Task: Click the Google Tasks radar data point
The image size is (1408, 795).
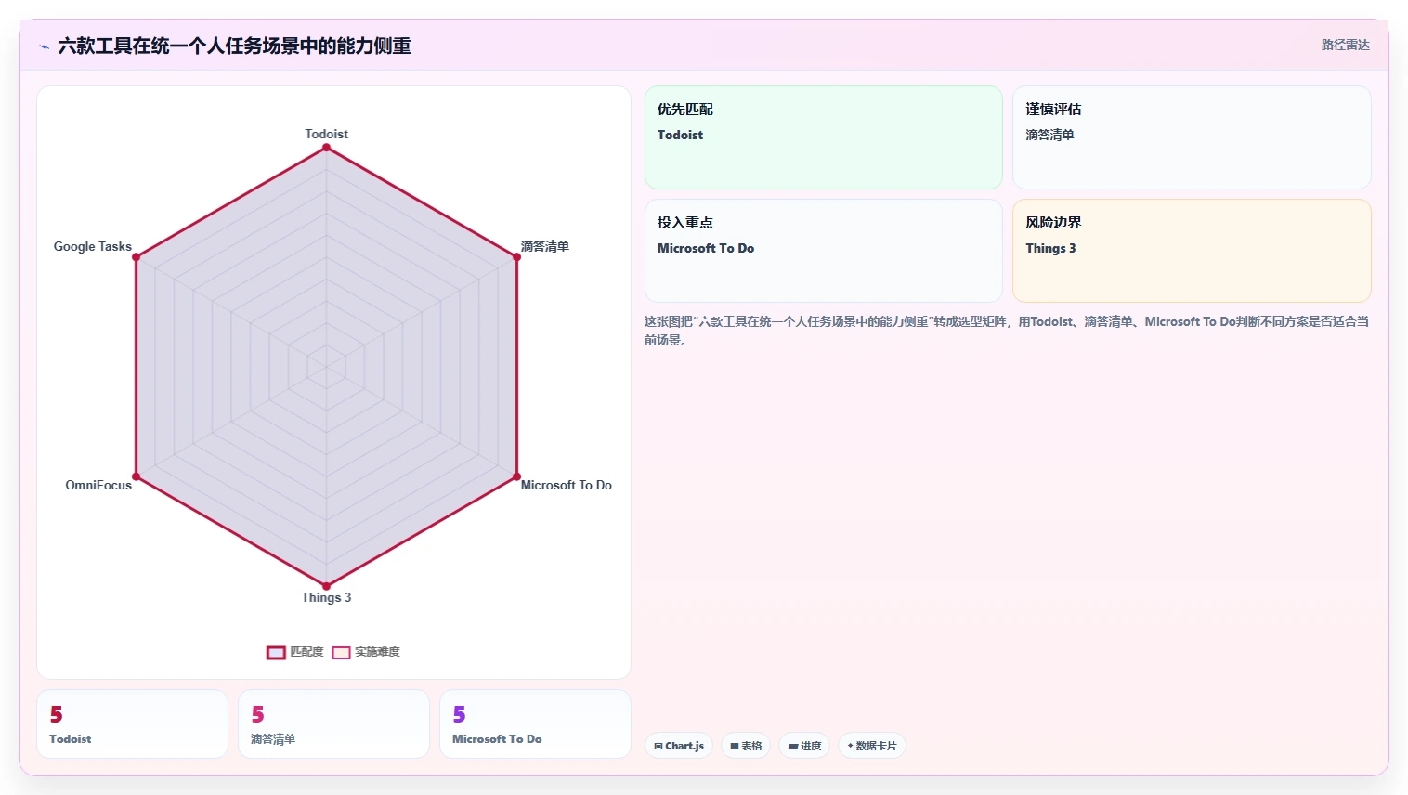Action: [x=136, y=257]
